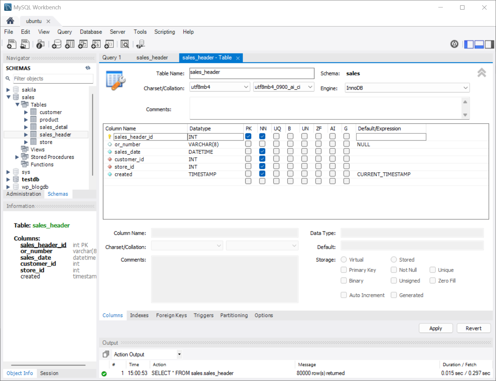Switch to the Indexes tab

[x=139, y=315]
